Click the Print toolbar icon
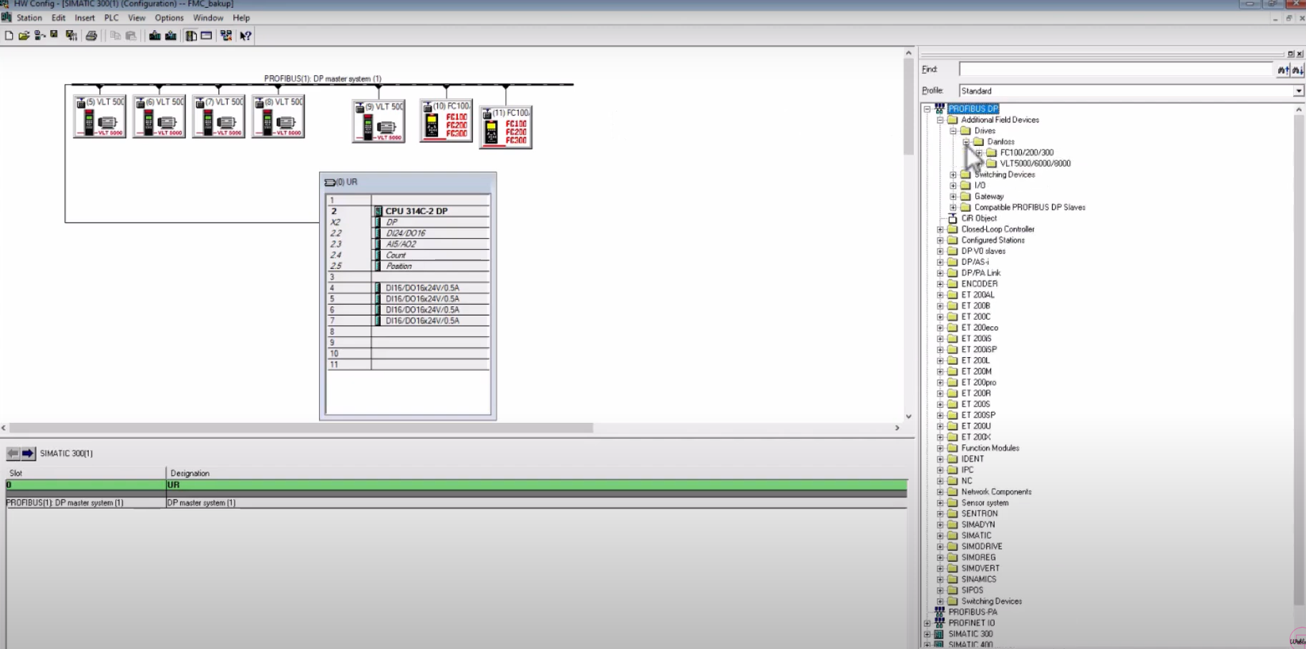1306x649 pixels. [x=92, y=36]
